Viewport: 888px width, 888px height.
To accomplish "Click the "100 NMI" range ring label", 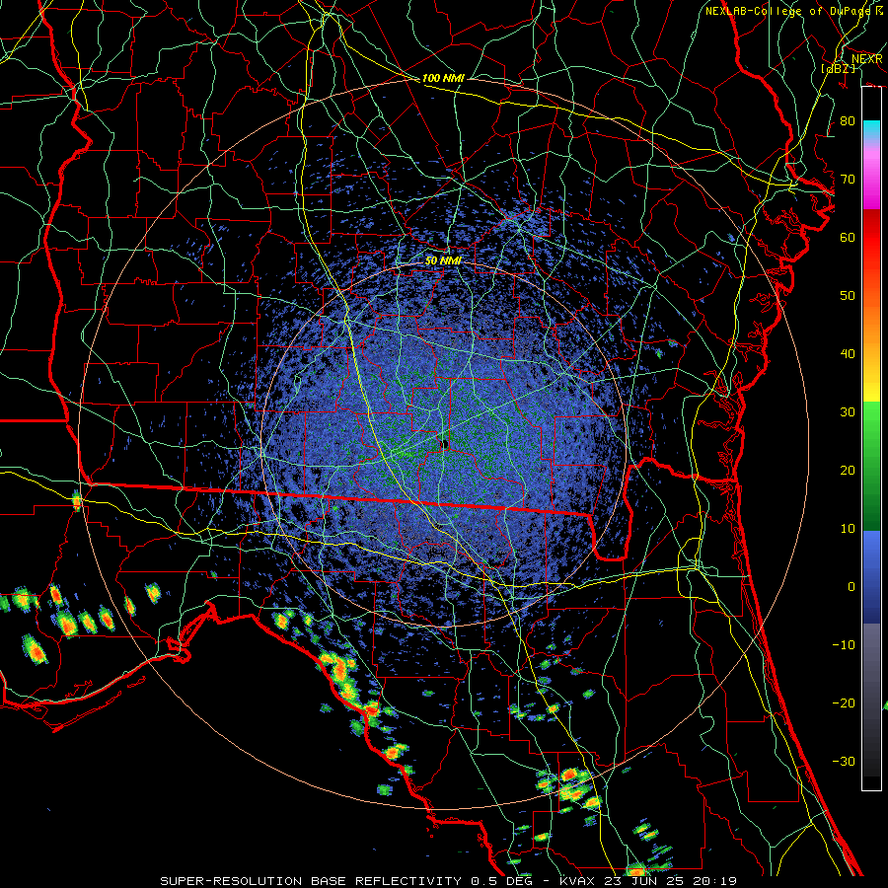I will point(443,78).
